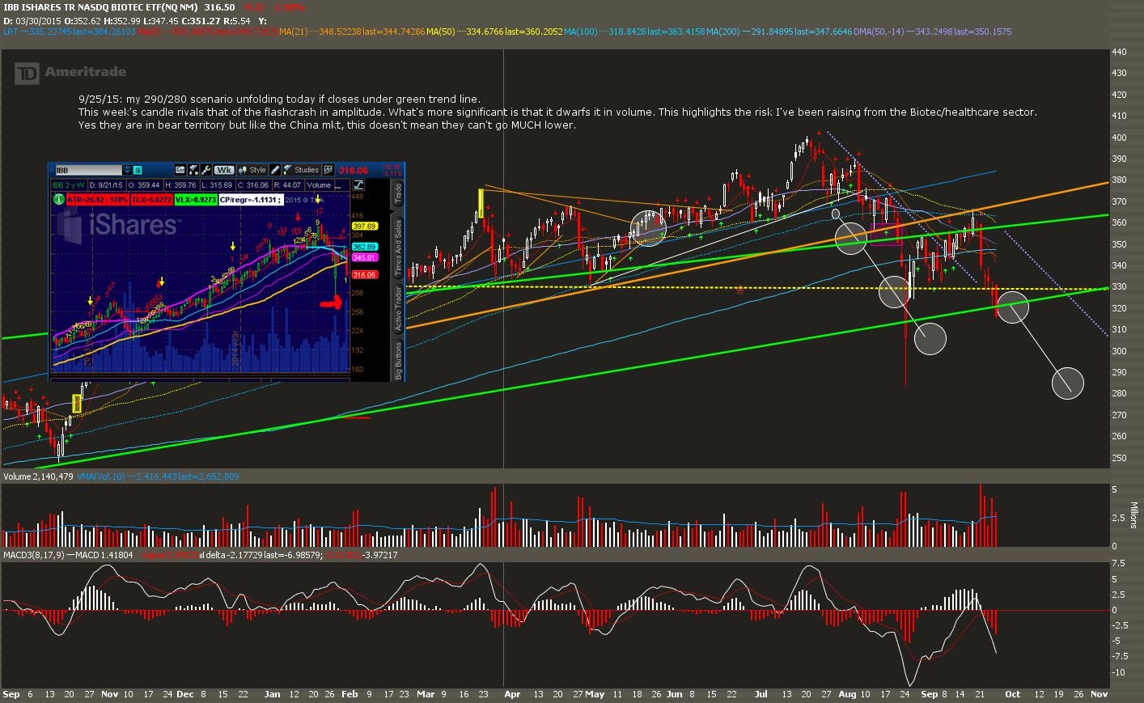Expand the '...' more fields button
The height and width of the screenshot is (703, 1144).
coord(340,185)
